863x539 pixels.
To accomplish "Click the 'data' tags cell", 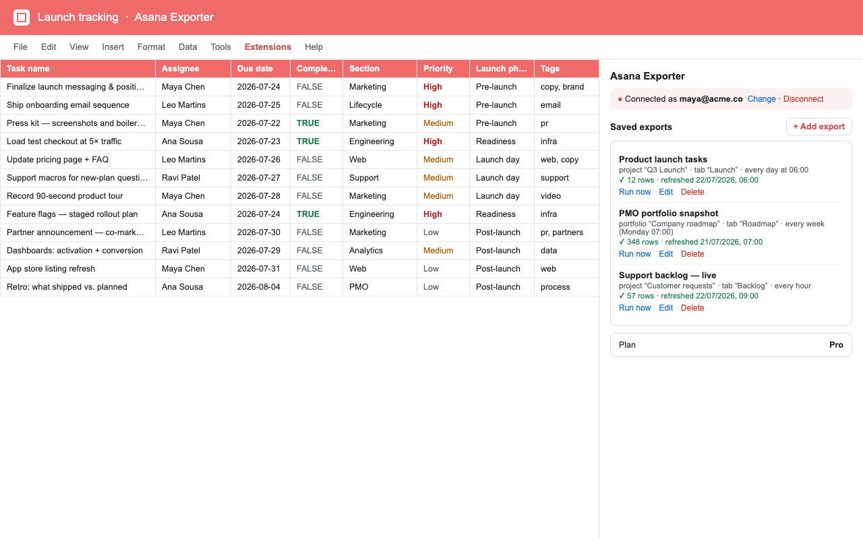I will (566, 251).
